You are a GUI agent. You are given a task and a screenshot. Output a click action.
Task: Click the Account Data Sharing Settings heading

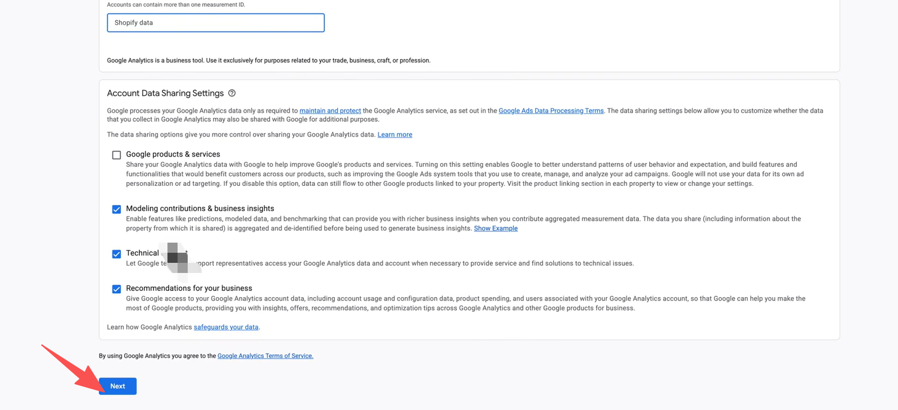click(x=165, y=93)
